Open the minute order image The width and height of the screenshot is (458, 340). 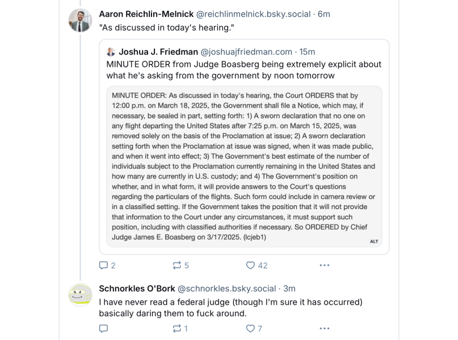(x=244, y=164)
